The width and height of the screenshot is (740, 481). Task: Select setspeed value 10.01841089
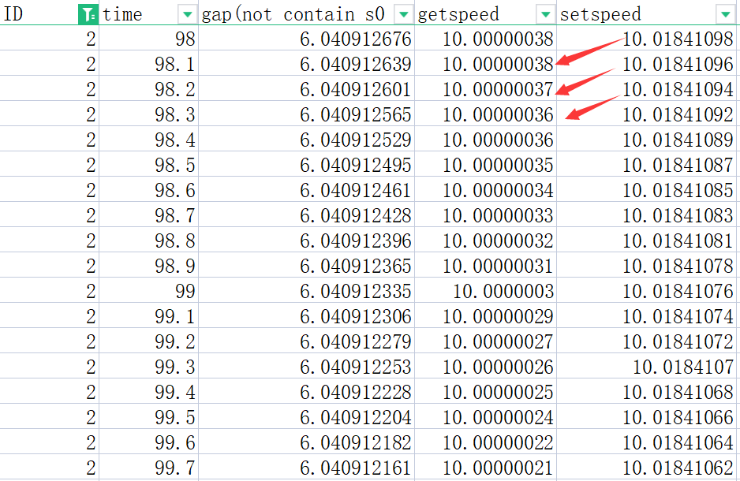pyautogui.click(x=647, y=139)
